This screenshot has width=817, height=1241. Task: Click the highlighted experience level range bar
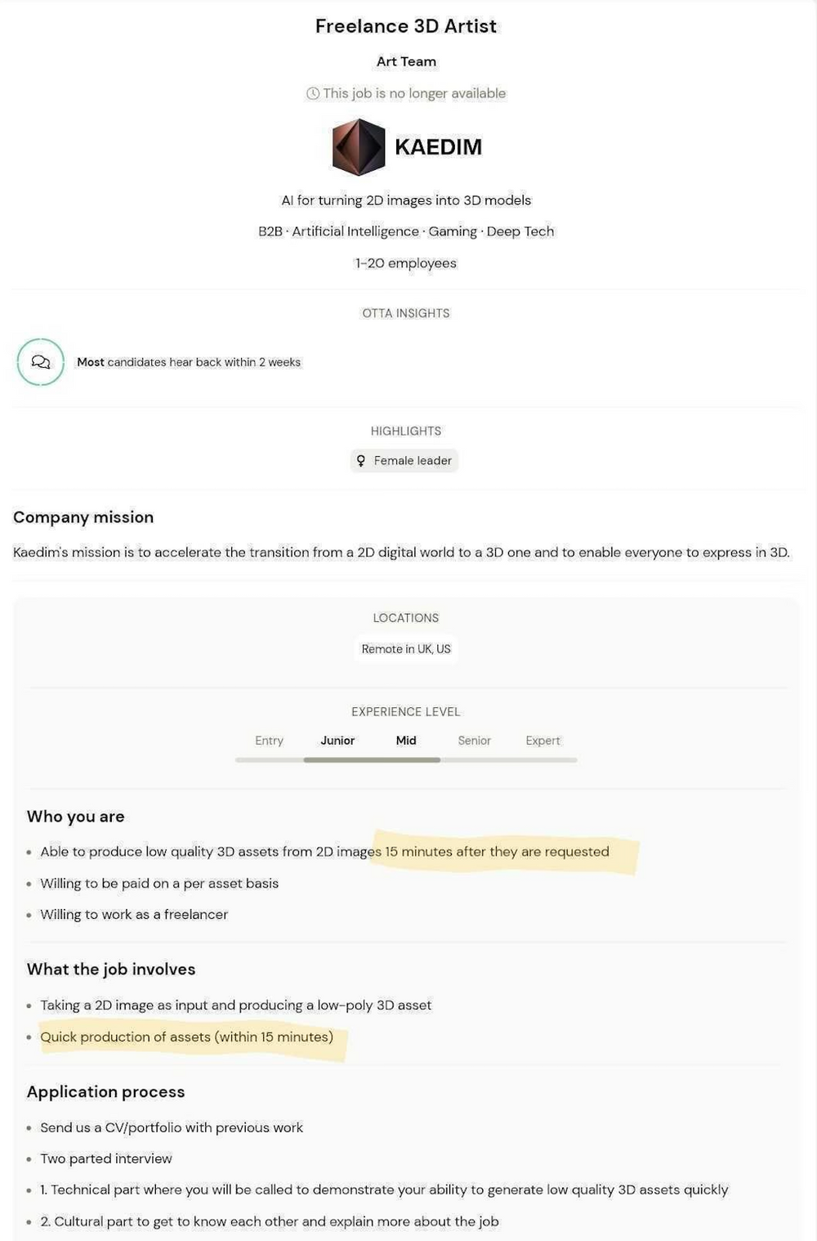[x=372, y=760]
